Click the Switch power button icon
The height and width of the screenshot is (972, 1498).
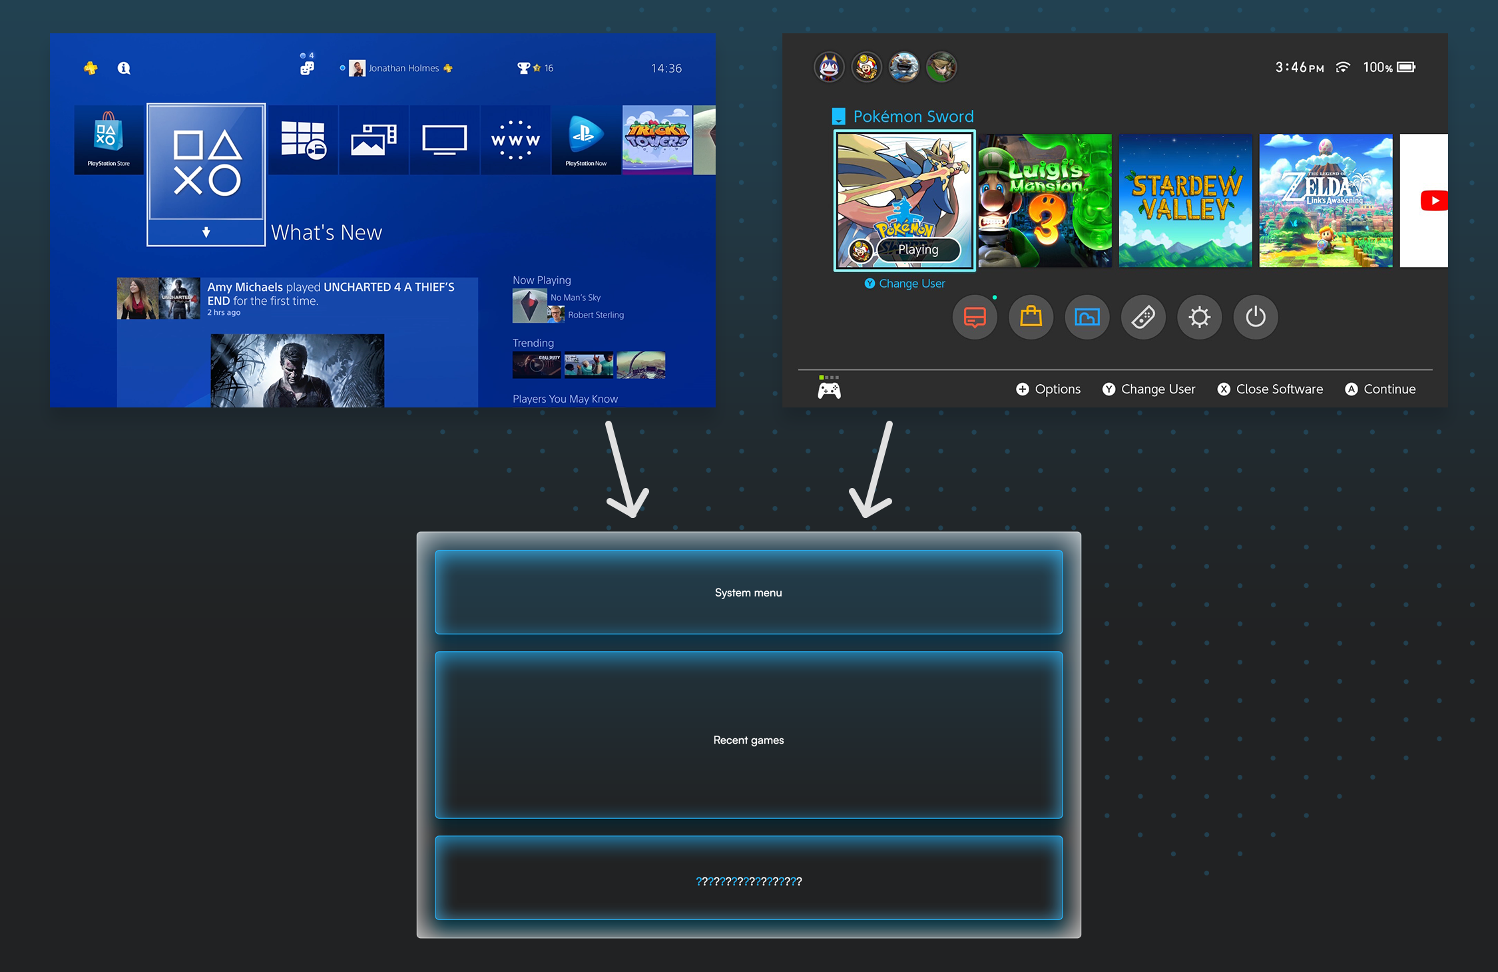(x=1255, y=317)
